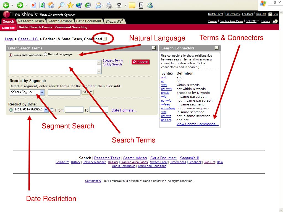This screenshot has height=212, width=283.
Task: Add the 'and not' connector
Action: pos(166,120)
